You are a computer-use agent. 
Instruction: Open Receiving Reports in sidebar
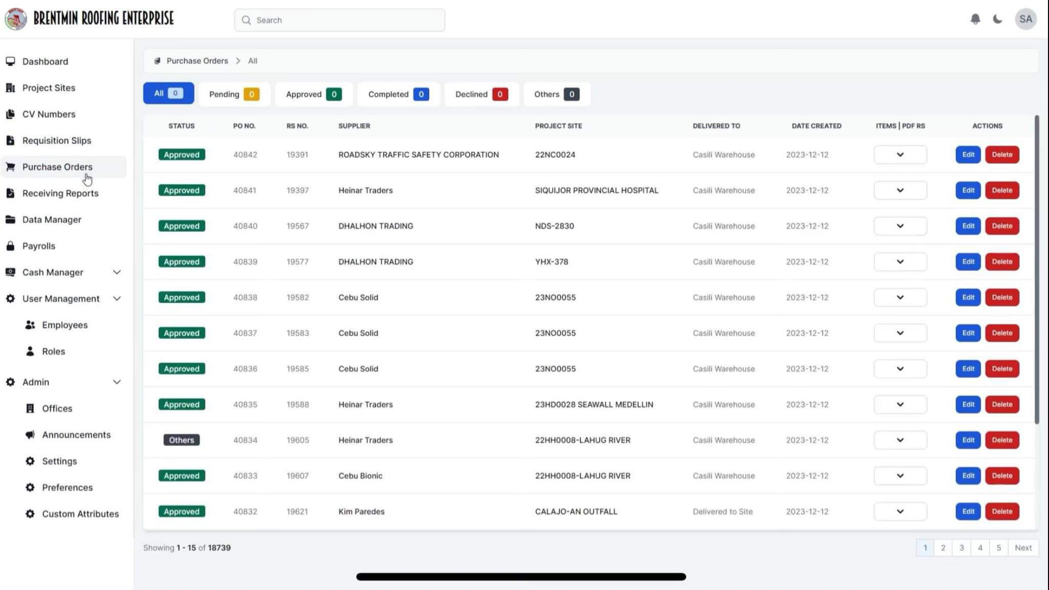[64, 194]
